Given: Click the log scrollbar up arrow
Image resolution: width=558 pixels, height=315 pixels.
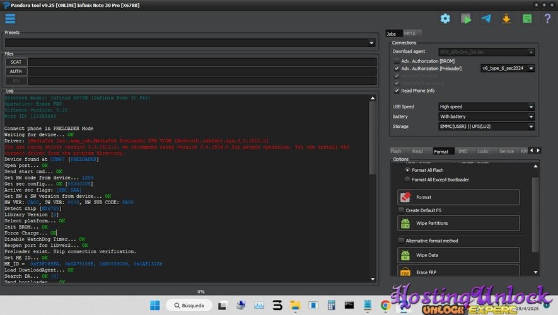Looking at the screenshot, I should [373, 98].
